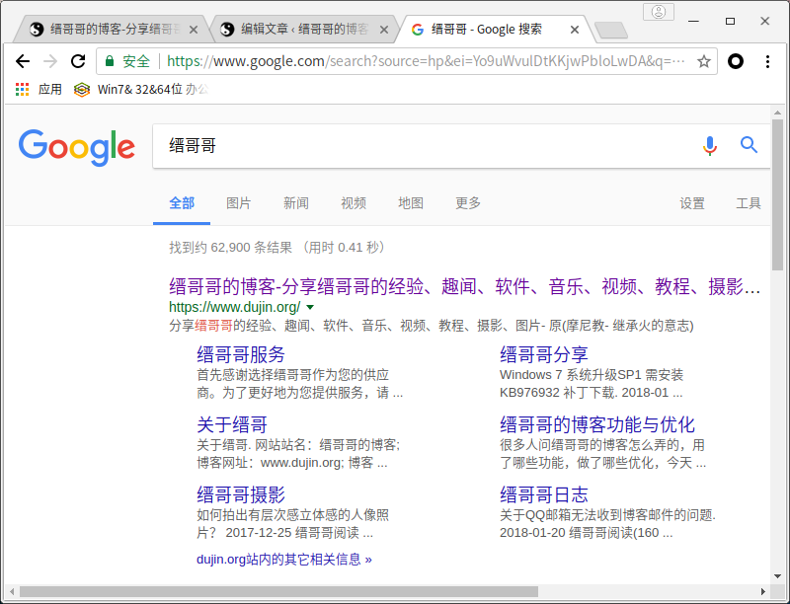Maximize the Chrome window
This screenshot has height=604, width=790.
coord(730,21)
